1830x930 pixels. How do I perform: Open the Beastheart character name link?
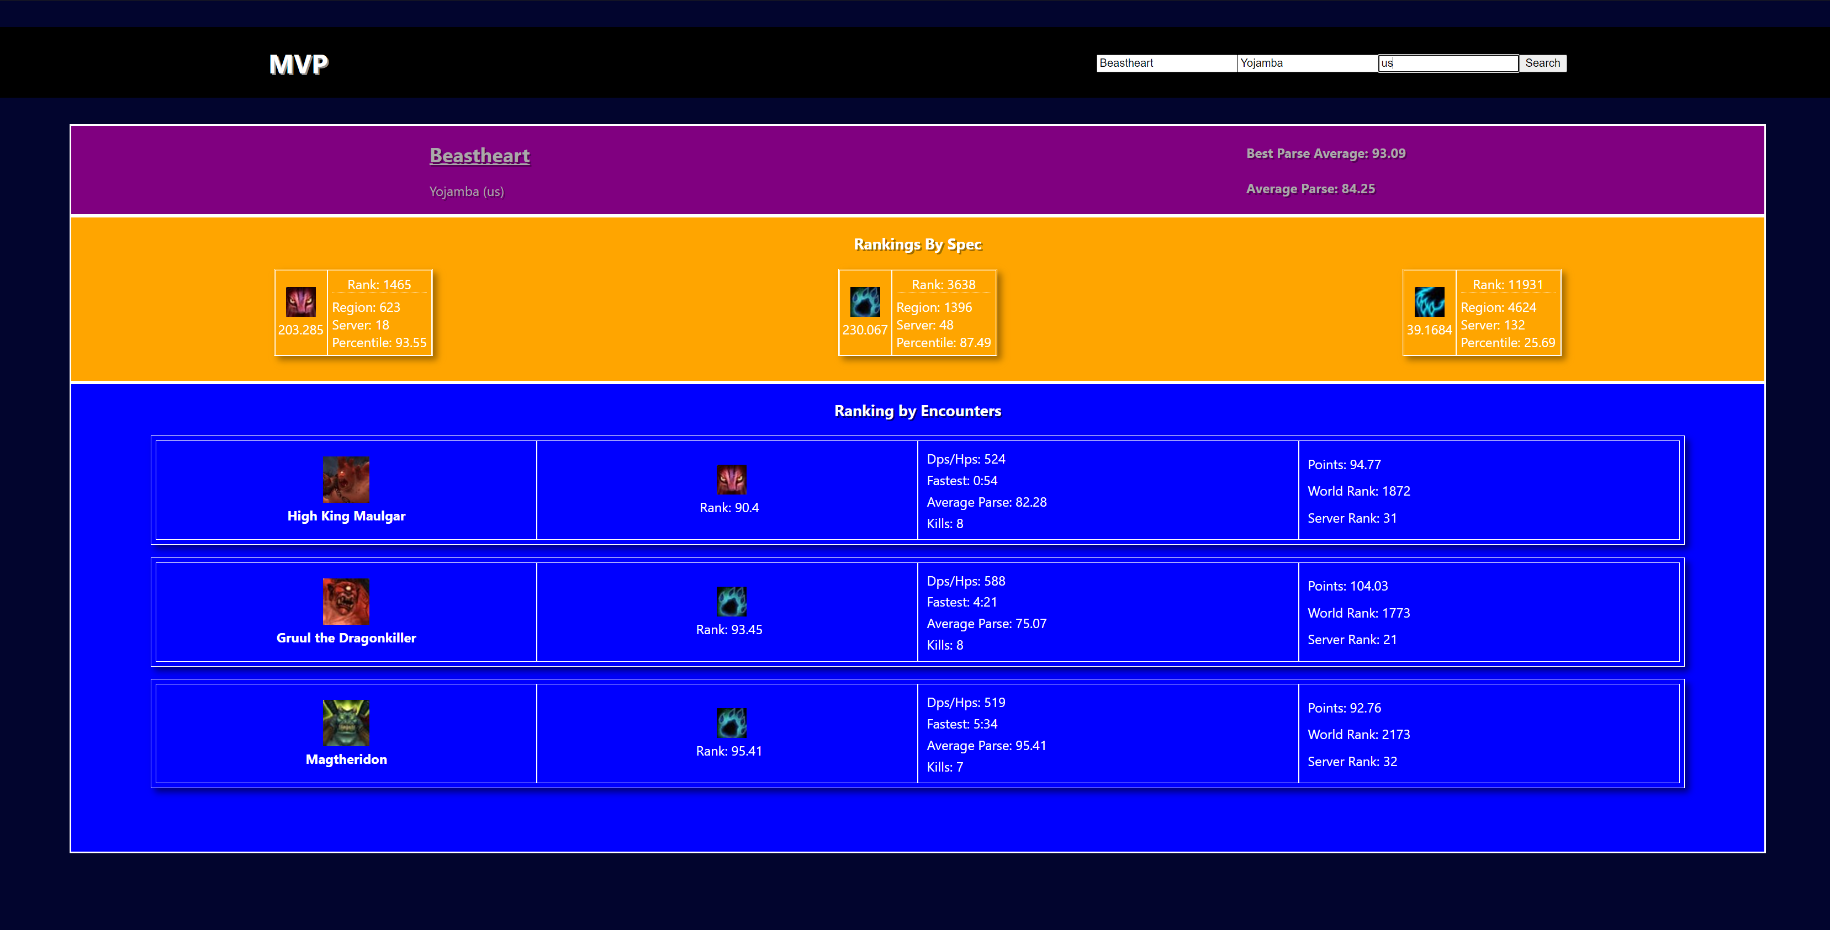479,156
